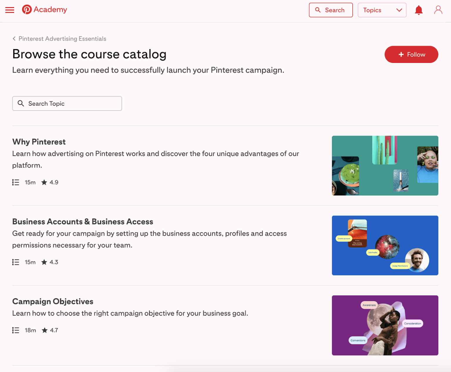Viewport: 451px width, 372px height.
Task: Open notifications bell icon
Action: pos(418,10)
